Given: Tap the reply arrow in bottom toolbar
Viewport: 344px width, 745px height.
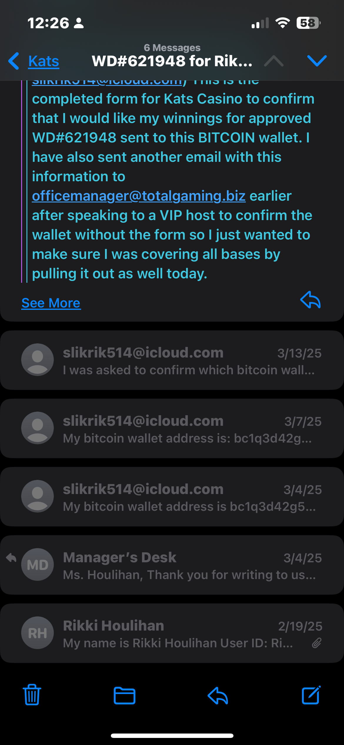Looking at the screenshot, I should pyautogui.click(x=218, y=696).
